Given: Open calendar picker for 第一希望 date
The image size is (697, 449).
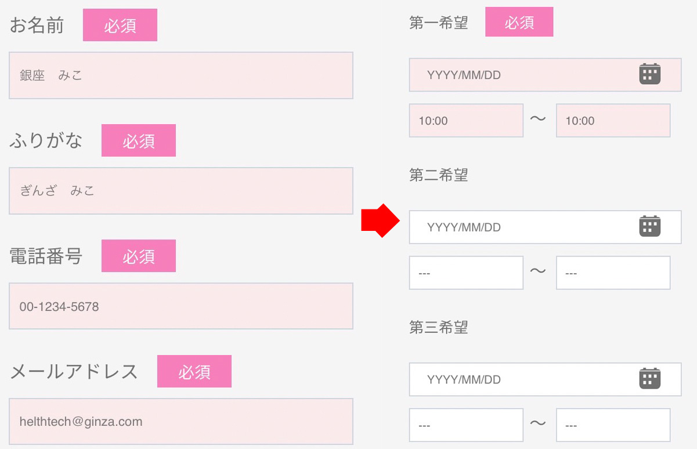Looking at the screenshot, I should pyautogui.click(x=649, y=74).
